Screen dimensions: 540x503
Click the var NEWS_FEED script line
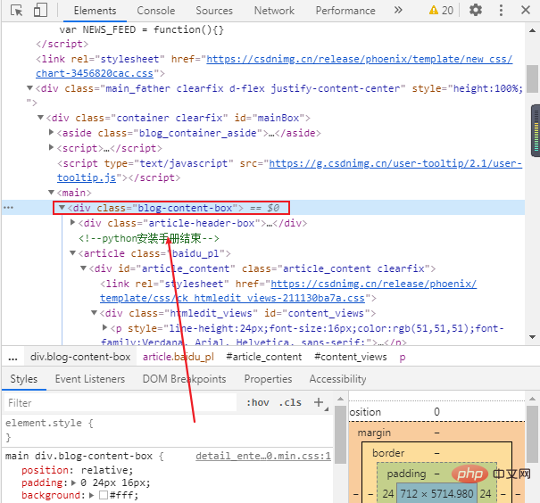[x=141, y=29]
